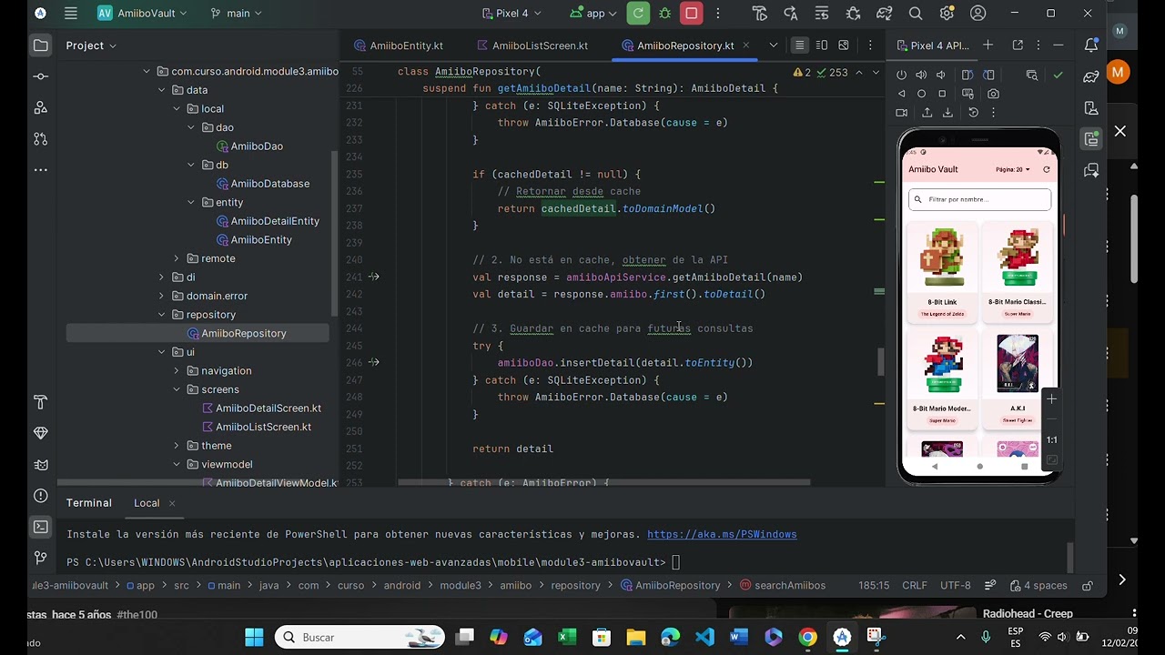This screenshot has width=1165, height=655.
Task: Start debugging with the bug icon next to Run
Action: click(665, 14)
